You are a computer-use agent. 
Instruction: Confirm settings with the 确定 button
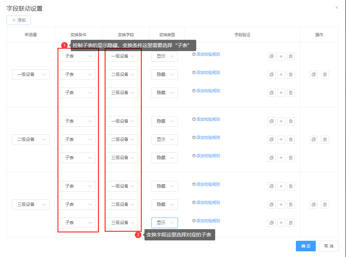point(306,246)
